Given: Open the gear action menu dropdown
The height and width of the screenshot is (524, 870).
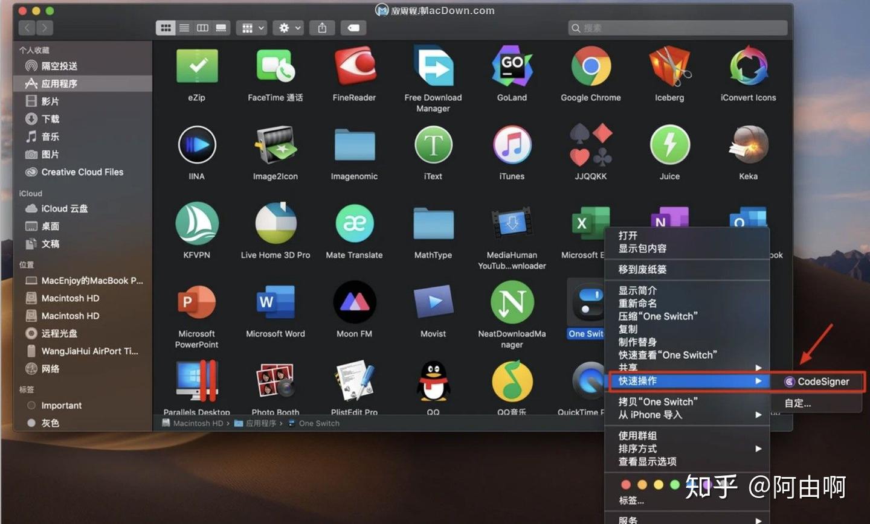Looking at the screenshot, I should pyautogui.click(x=288, y=27).
